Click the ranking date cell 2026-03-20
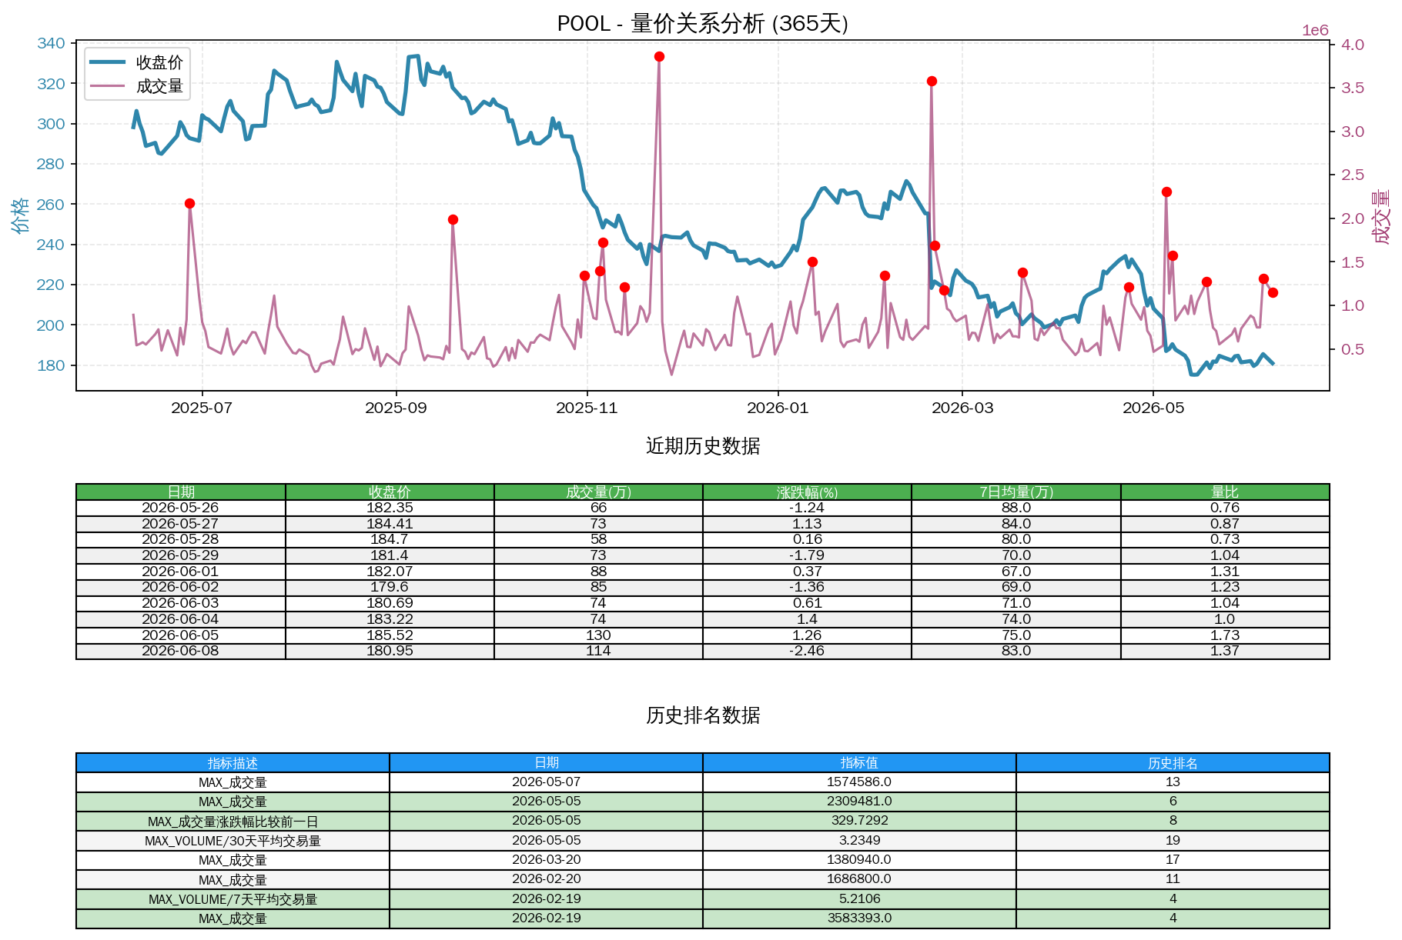Screen dimensions: 1402x940 click(547, 860)
